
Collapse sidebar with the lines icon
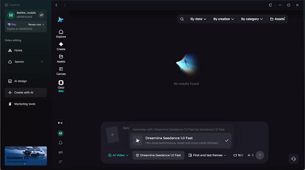pyautogui.click(x=60, y=162)
